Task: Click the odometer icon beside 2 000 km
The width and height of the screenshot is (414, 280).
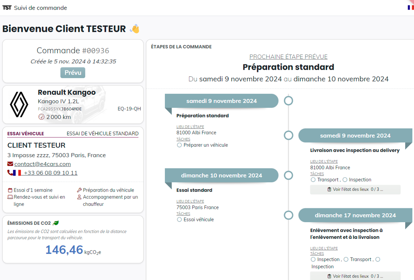Action: tap(41, 117)
